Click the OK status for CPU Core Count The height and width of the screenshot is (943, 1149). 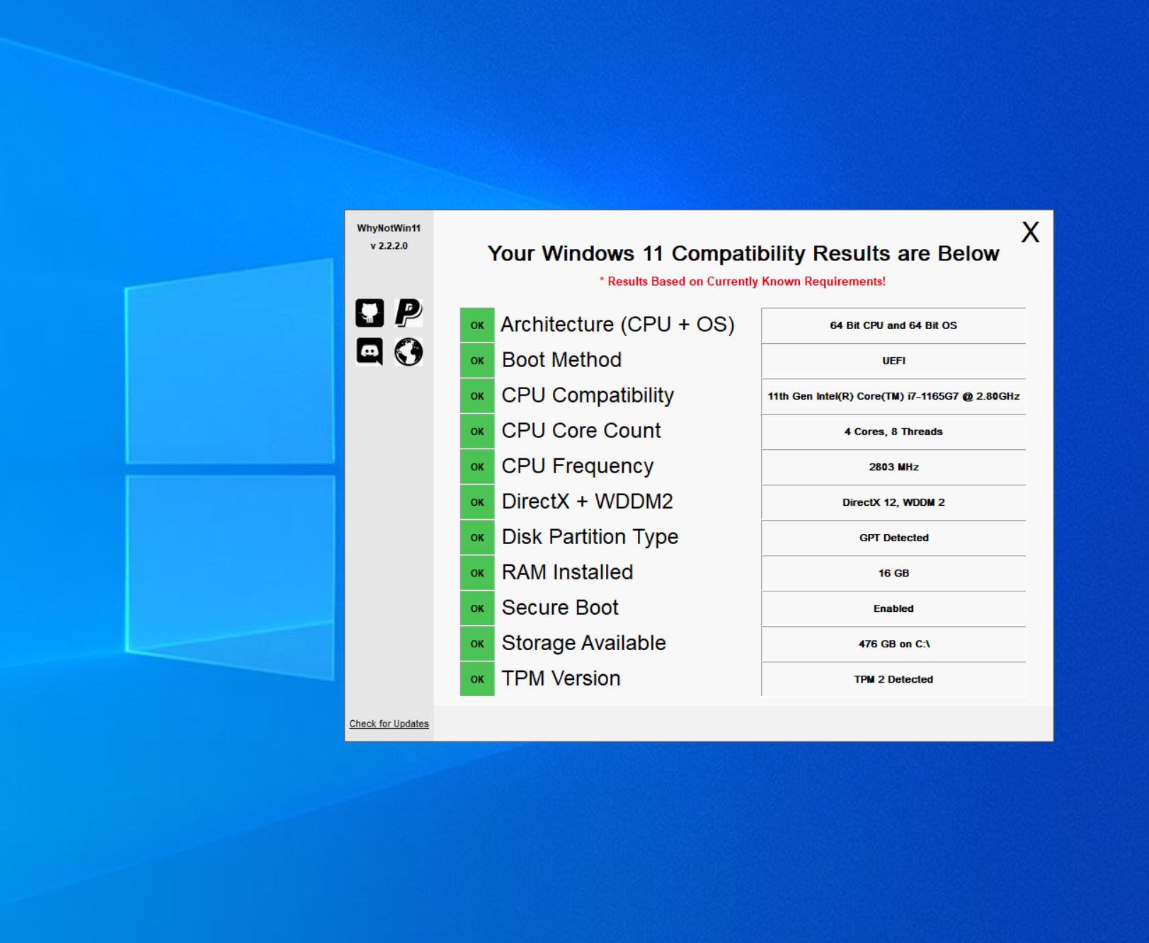[477, 432]
